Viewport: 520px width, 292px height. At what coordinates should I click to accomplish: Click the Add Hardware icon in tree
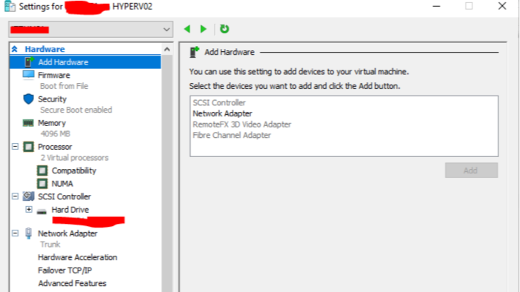point(29,62)
